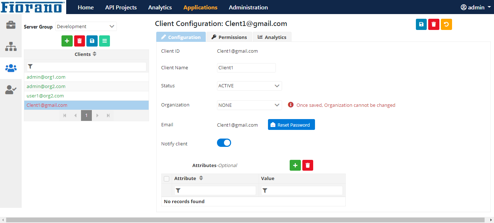Open the Server Group dropdown
Screen dimensions: 494x223
[x=86, y=26]
